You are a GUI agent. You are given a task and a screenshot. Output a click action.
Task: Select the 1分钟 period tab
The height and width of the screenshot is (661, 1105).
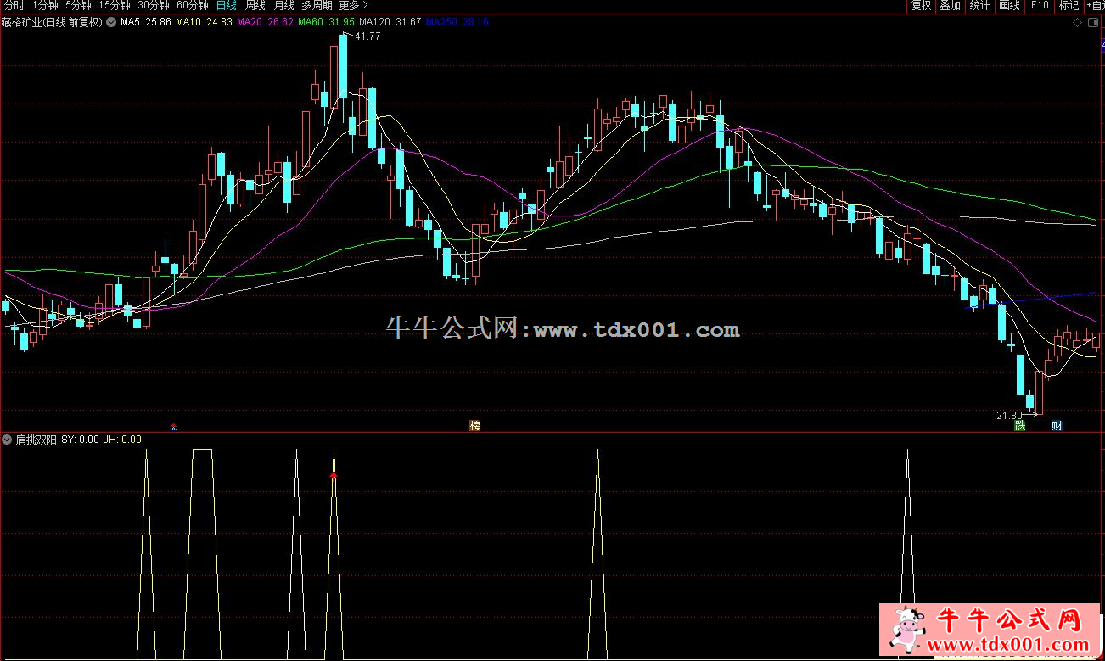[46, 5]
